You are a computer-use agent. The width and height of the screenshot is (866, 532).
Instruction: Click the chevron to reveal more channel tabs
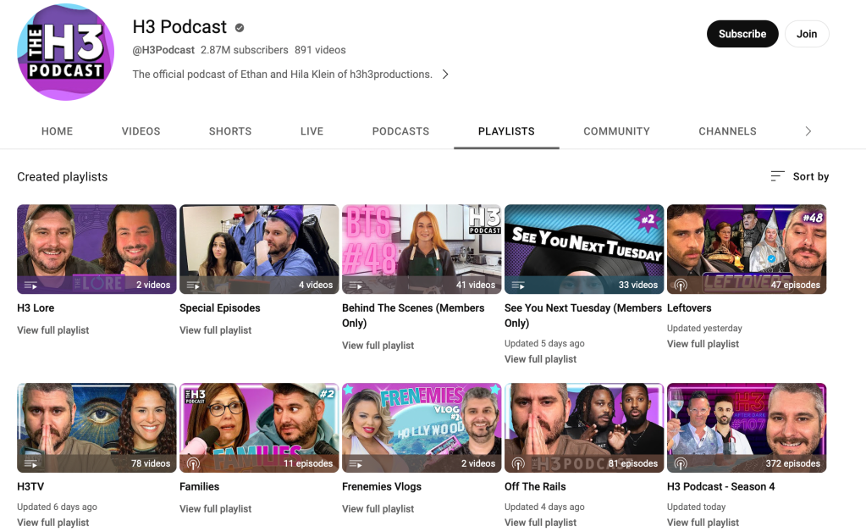pyautogui.click(x=808, y=131)
